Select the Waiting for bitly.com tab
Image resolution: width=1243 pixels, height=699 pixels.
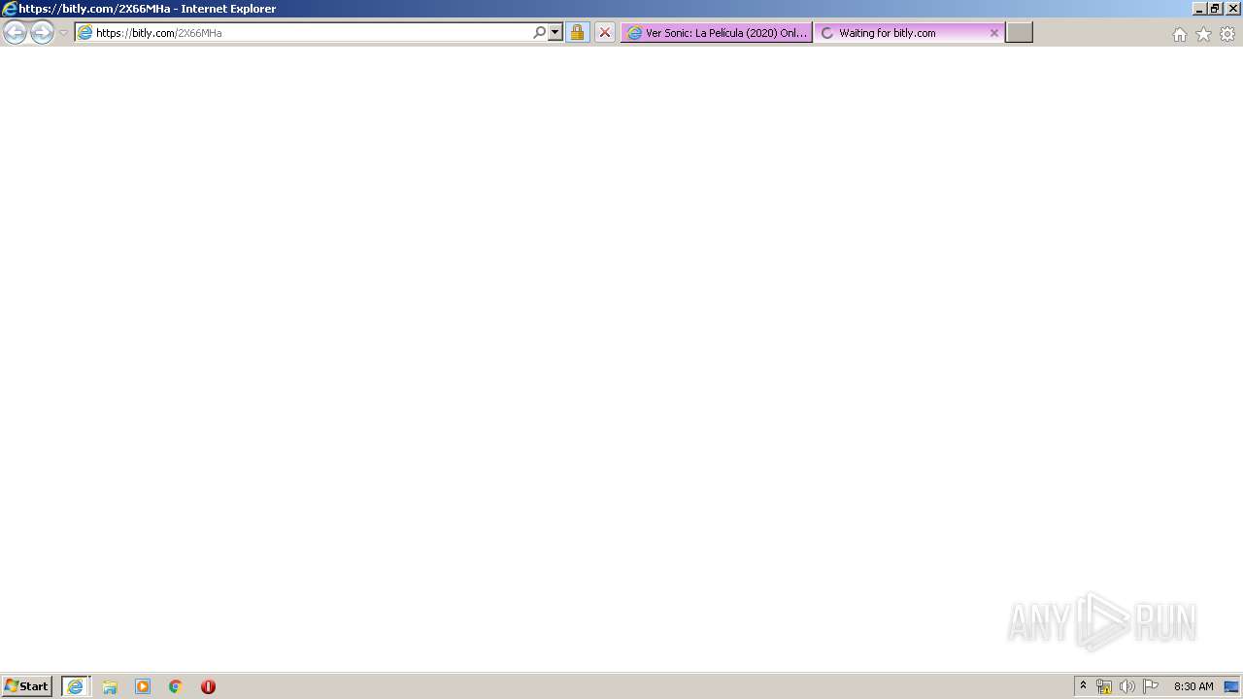[909, 33]
